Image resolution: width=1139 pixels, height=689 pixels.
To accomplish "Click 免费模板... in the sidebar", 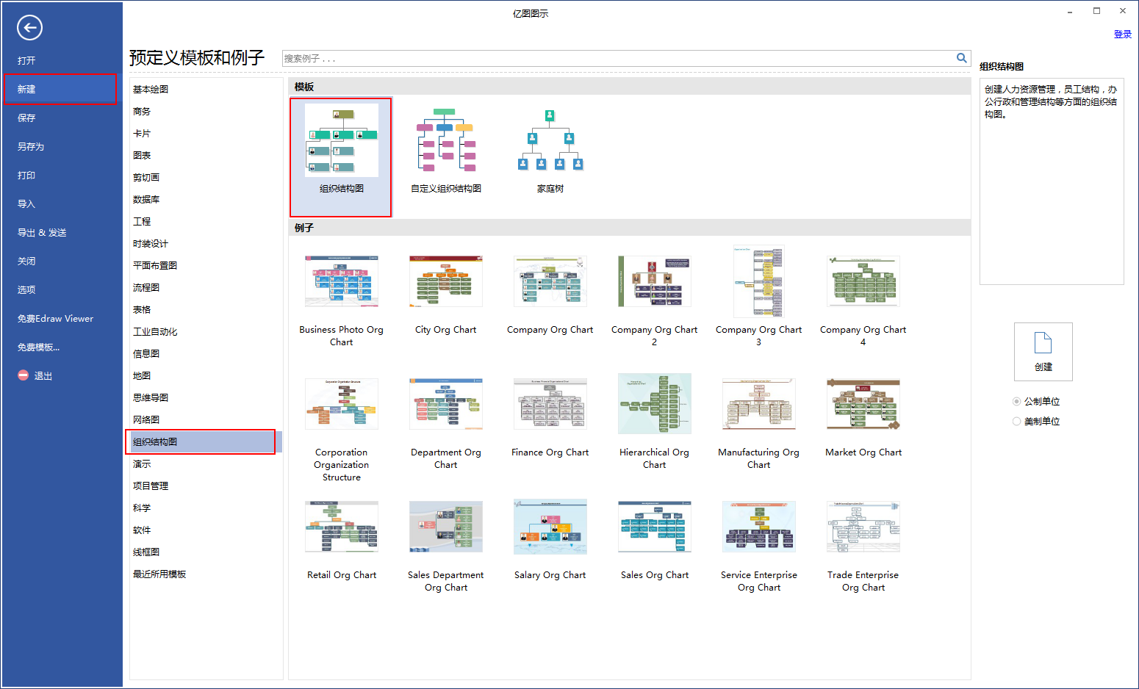I will pyautogui.click(x=39, y=347).
